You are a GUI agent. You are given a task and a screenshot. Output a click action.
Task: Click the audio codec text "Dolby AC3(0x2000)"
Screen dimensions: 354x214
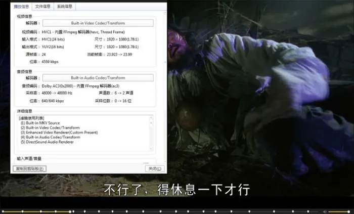click(57, 86)
